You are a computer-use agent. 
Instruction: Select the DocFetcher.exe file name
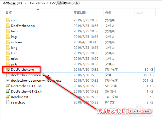(22, 70)
